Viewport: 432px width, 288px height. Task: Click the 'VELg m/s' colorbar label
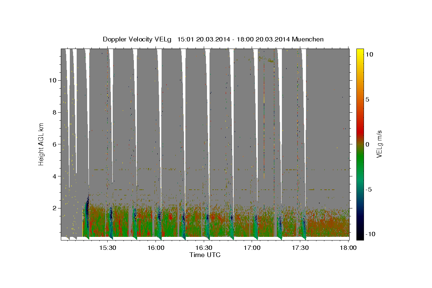point(379,144)
